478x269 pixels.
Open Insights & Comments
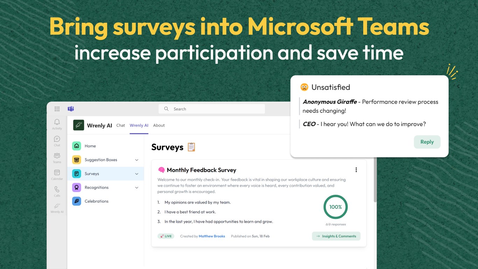[336, 236]
